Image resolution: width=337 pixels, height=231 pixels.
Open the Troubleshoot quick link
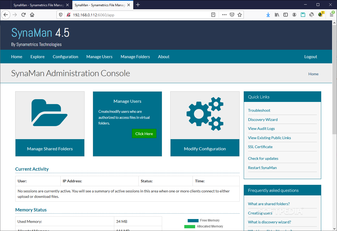coord(259,110)
